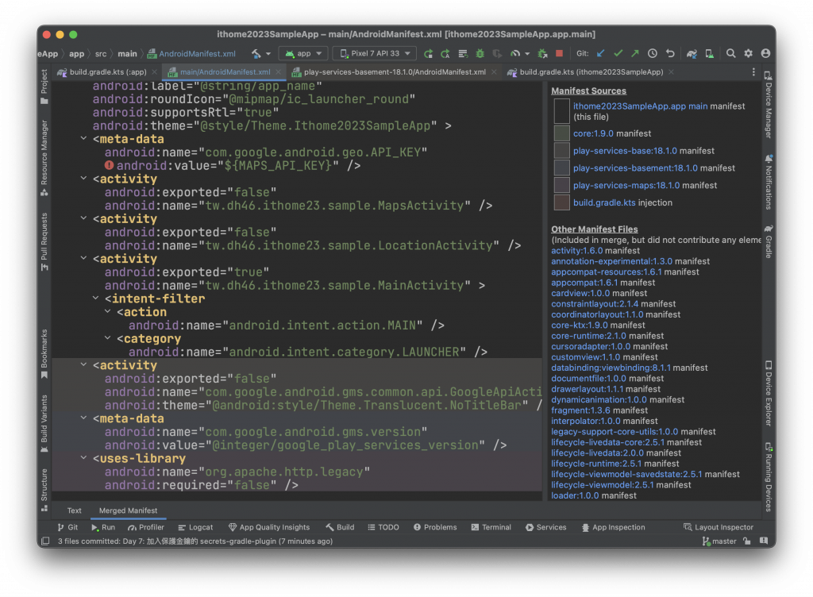Collapse the action element node
The image size is (813, 597).
pos(107,311)
